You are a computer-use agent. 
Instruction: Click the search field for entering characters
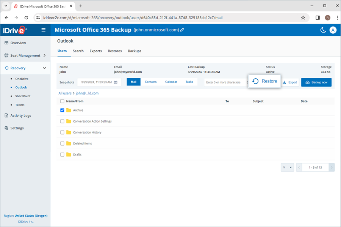[224, 82]
